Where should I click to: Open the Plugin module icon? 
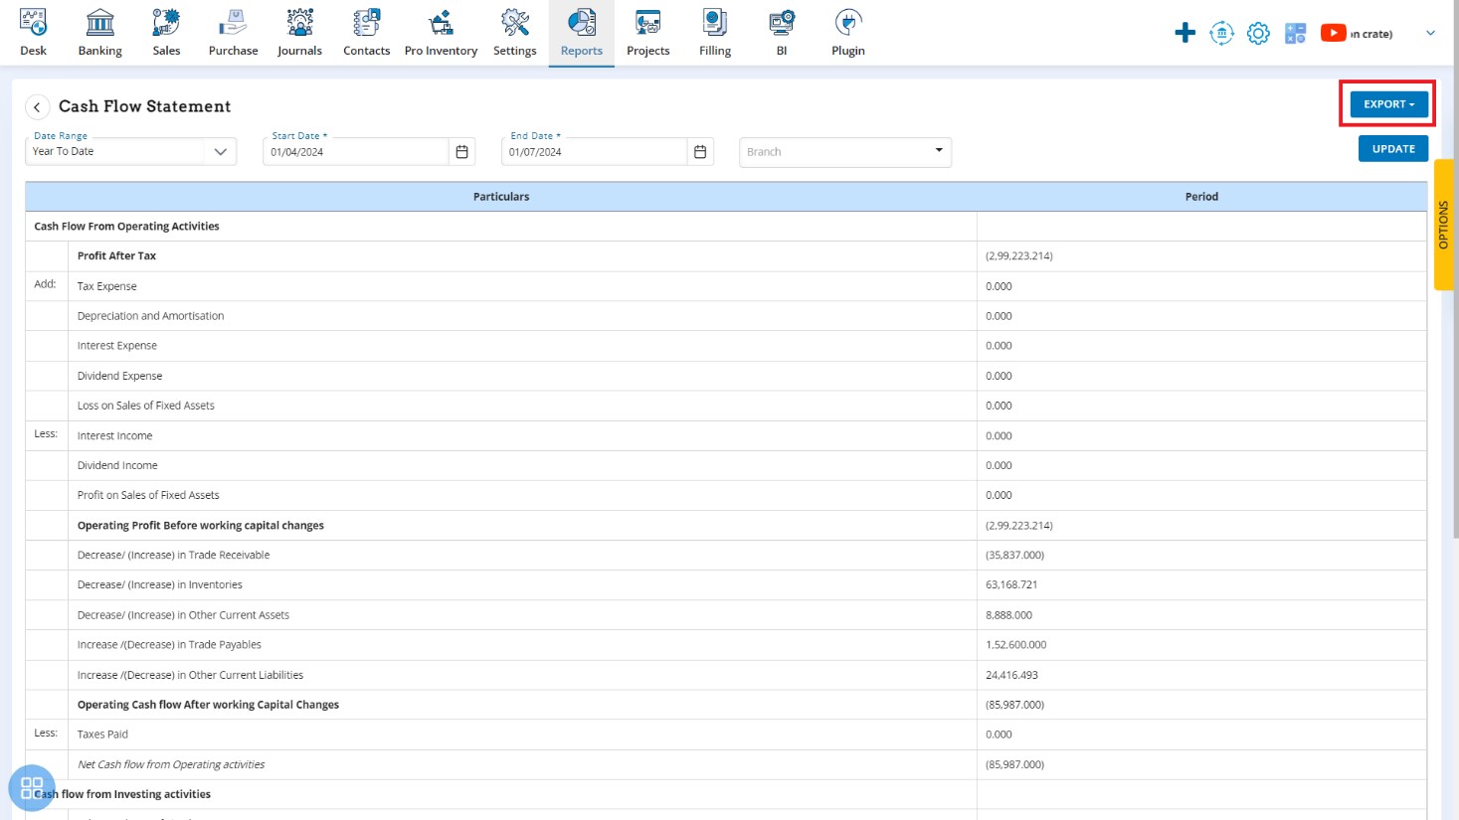(x=848, y=22)
